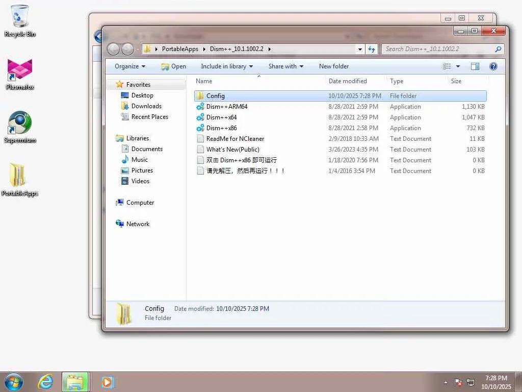Toggle the preview pane button
The width and height of the screenshot is (522, 392).
coord(475,66)
